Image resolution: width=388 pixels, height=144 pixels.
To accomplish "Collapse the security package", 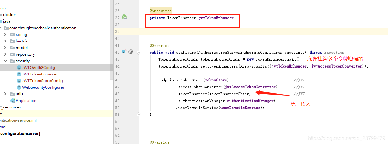I will pyautogui.click(x=5, y=61).
